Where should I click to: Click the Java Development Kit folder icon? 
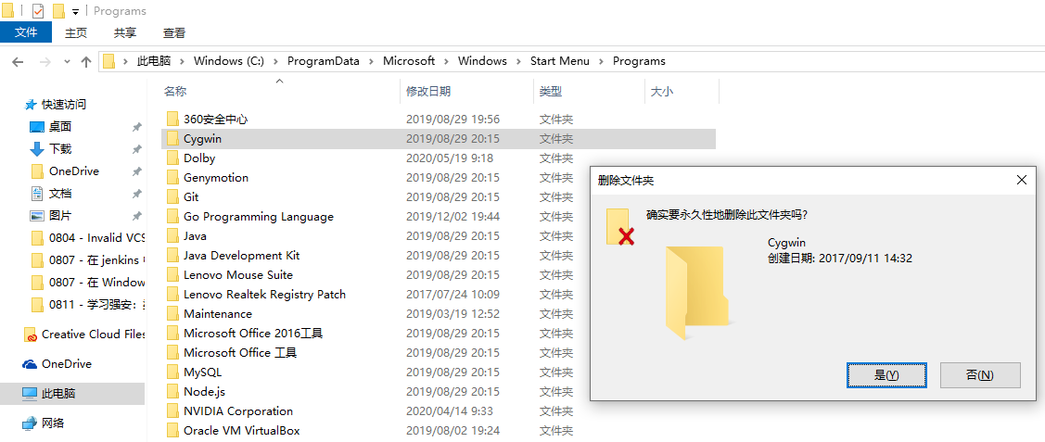(x=172, y=256)
